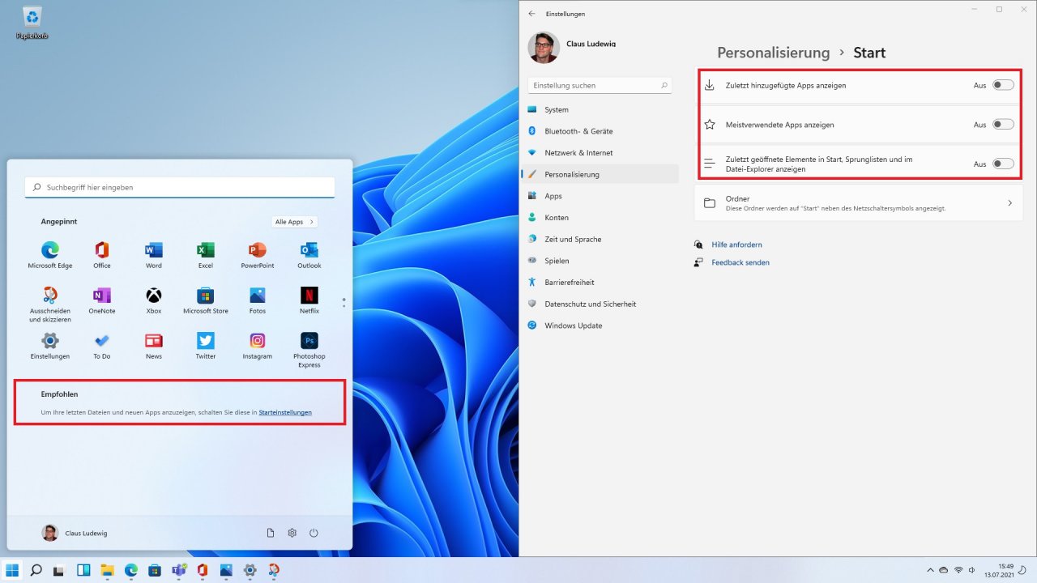
Task: Open the Papierkorb on the desktop
Action: click(32, 23)
